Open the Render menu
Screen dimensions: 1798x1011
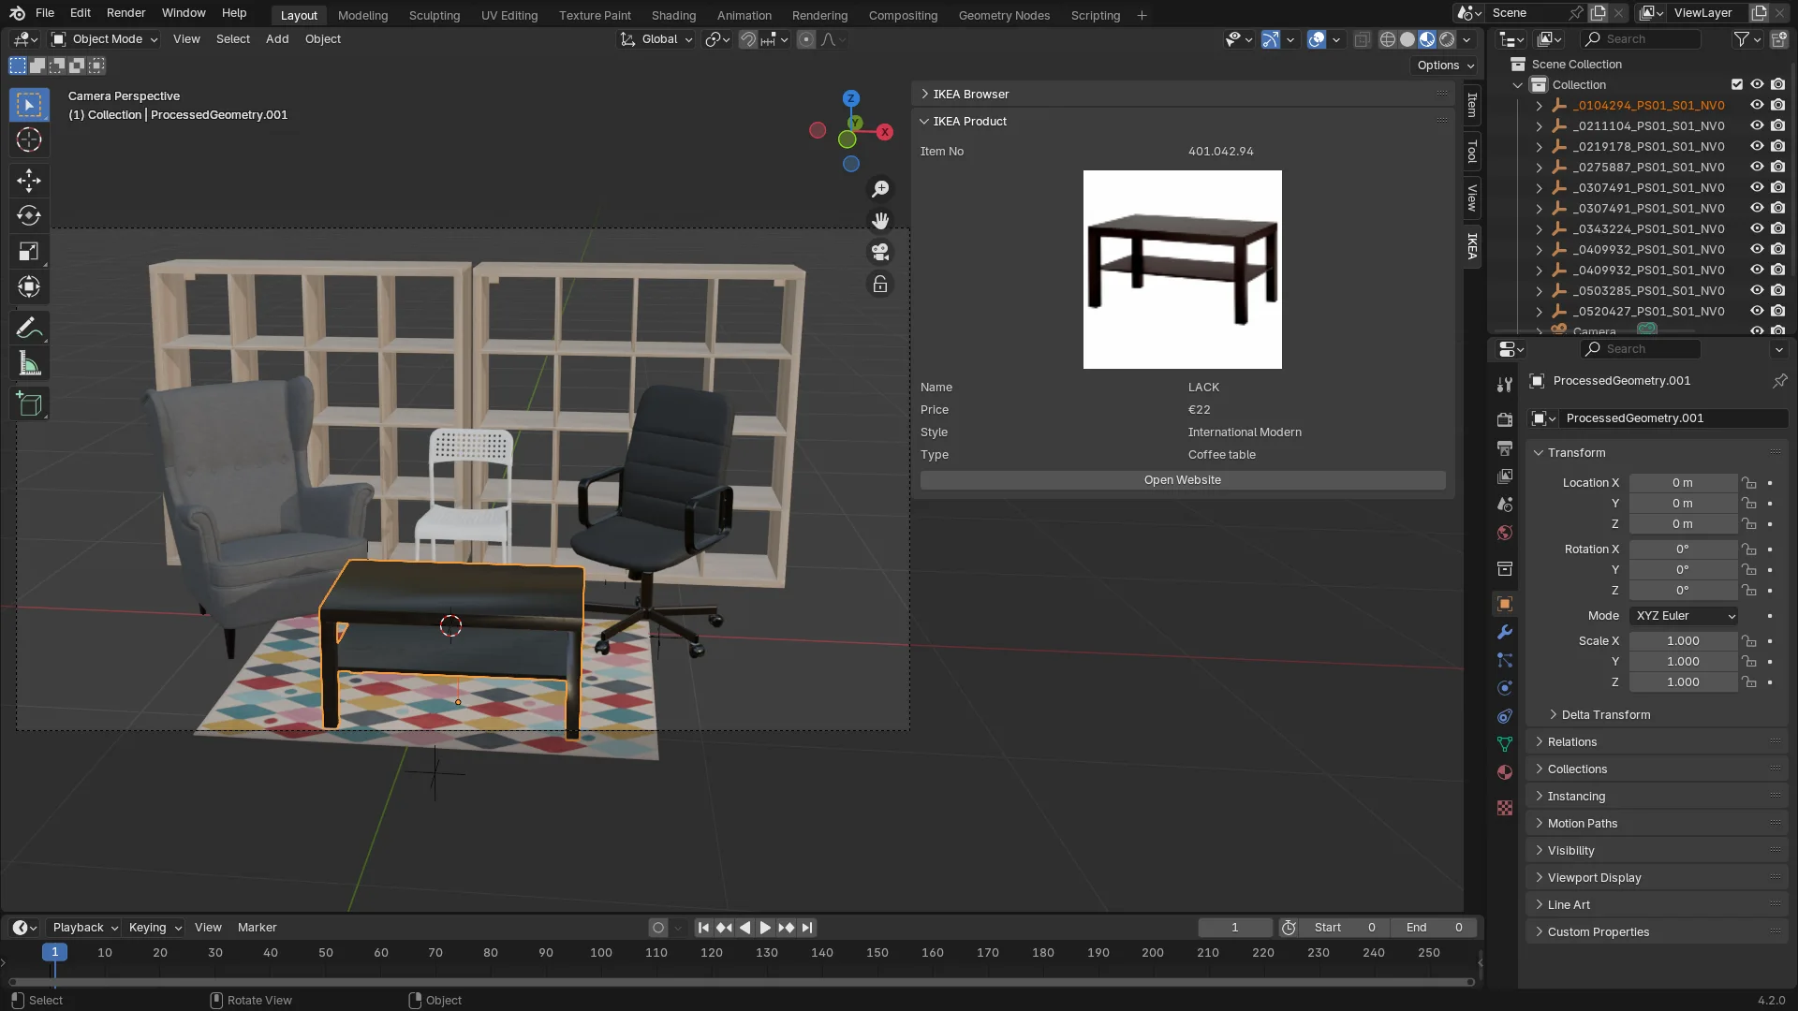[x=125, y=13]
